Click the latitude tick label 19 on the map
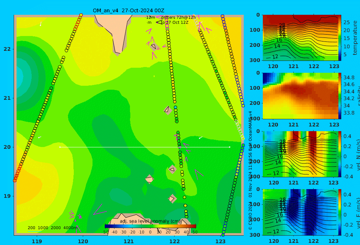This screenshot has height=245, width=360. click(x=7, y=196)
